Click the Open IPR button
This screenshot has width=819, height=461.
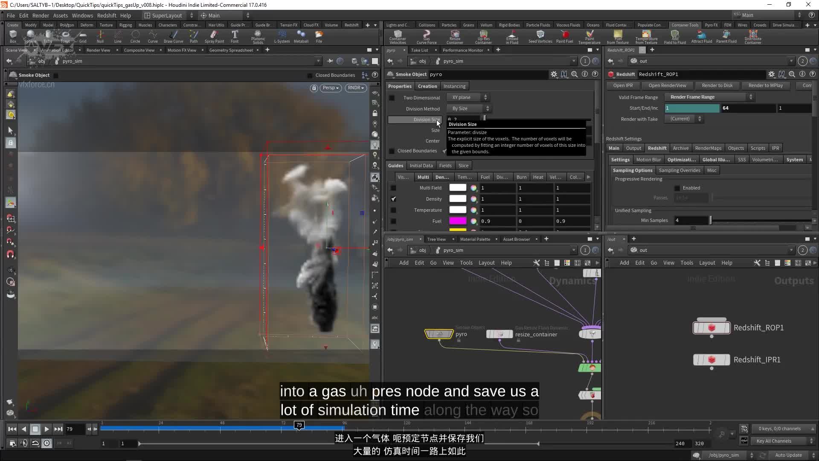click(622, 85)
